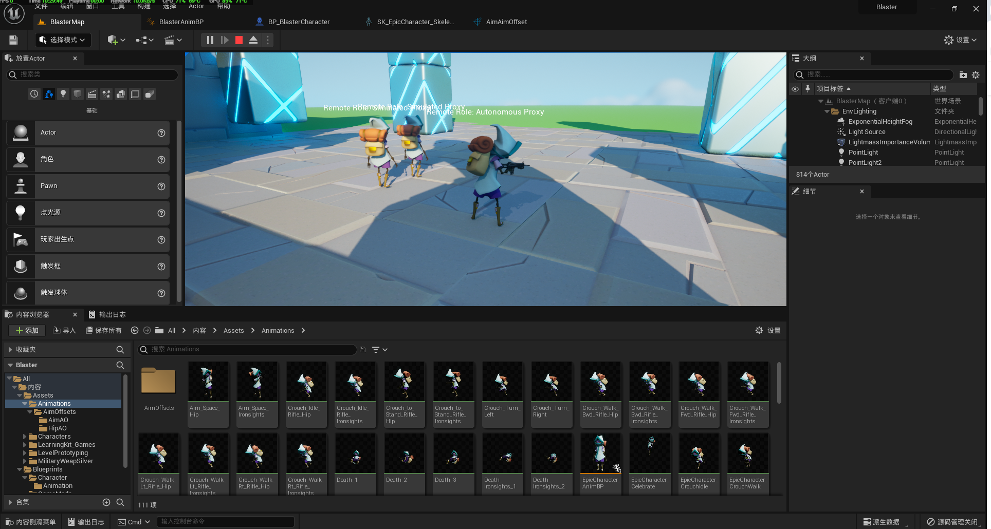Select the Lights bulb category filter

(63, 94)
